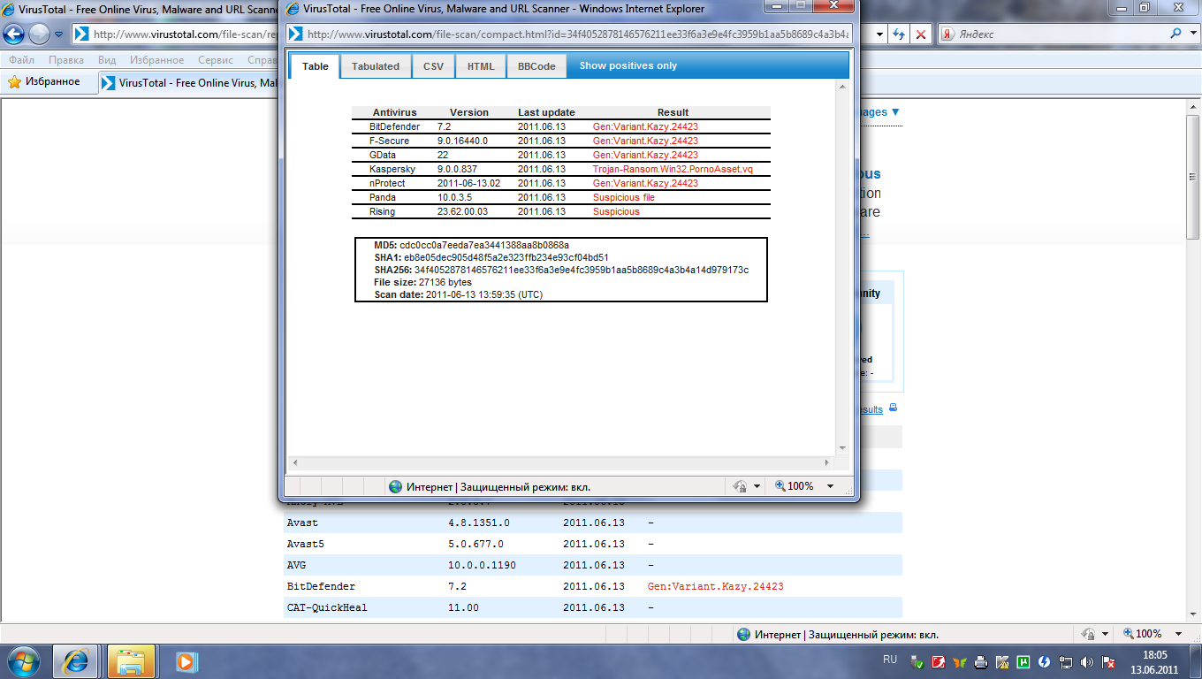Image resolution: width=1202 pixels, height=679 pixels.
Task: Click the Show positives only link
Action: pyautogui.click(x=628, y=66)
